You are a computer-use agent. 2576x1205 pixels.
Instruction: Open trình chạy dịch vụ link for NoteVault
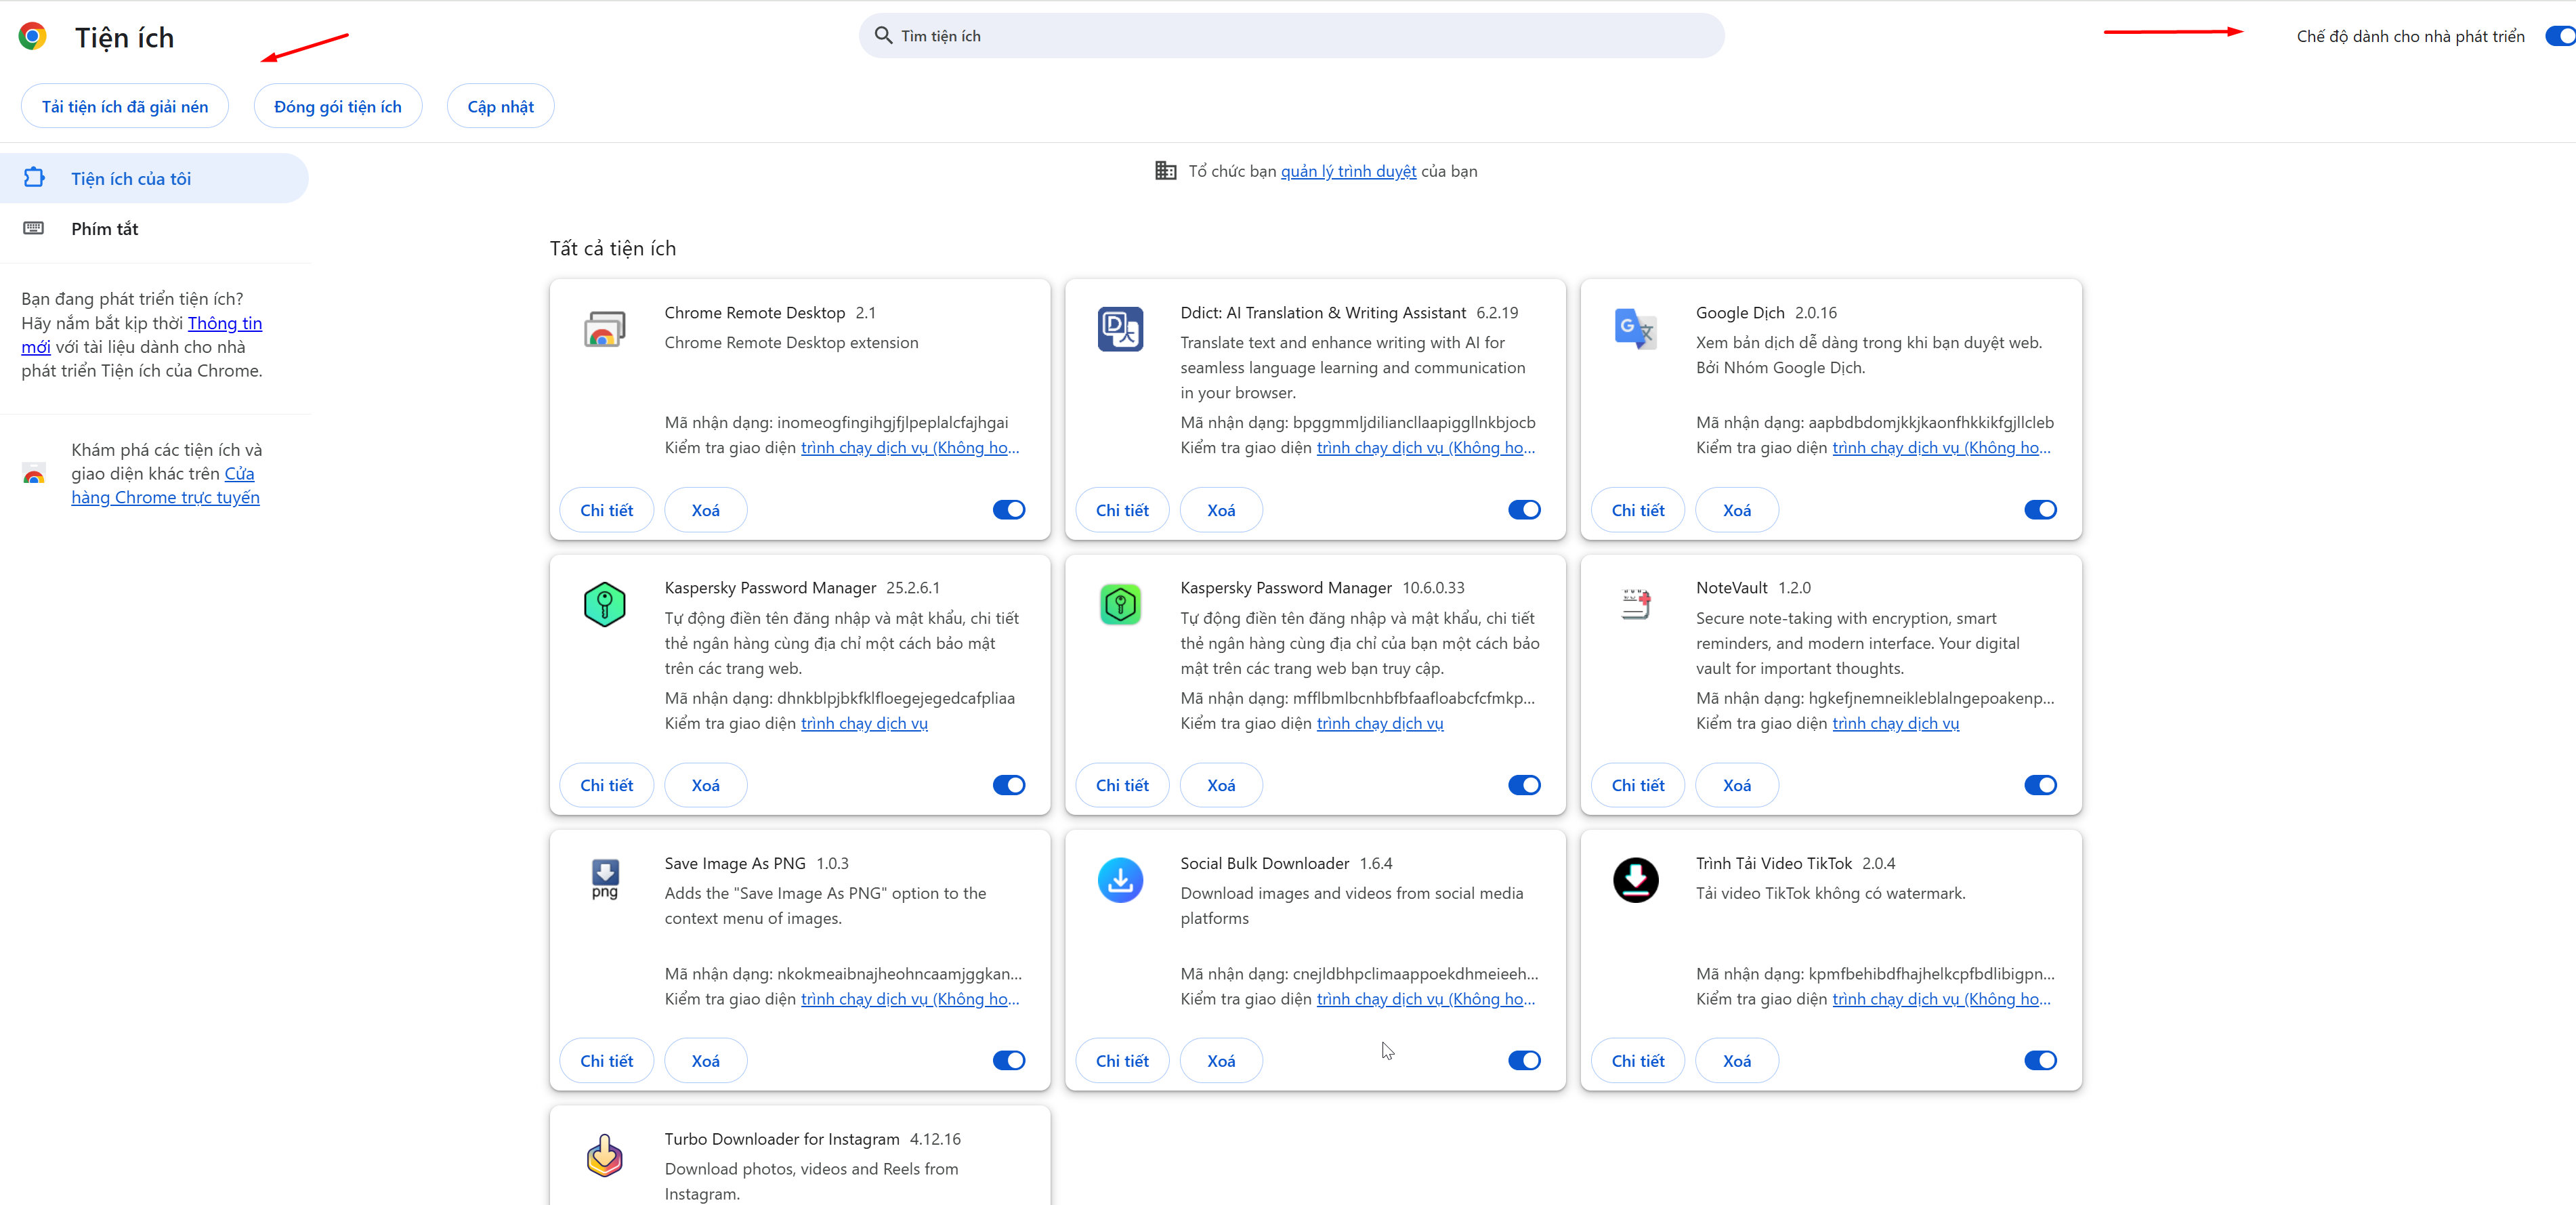(1895, 723)
